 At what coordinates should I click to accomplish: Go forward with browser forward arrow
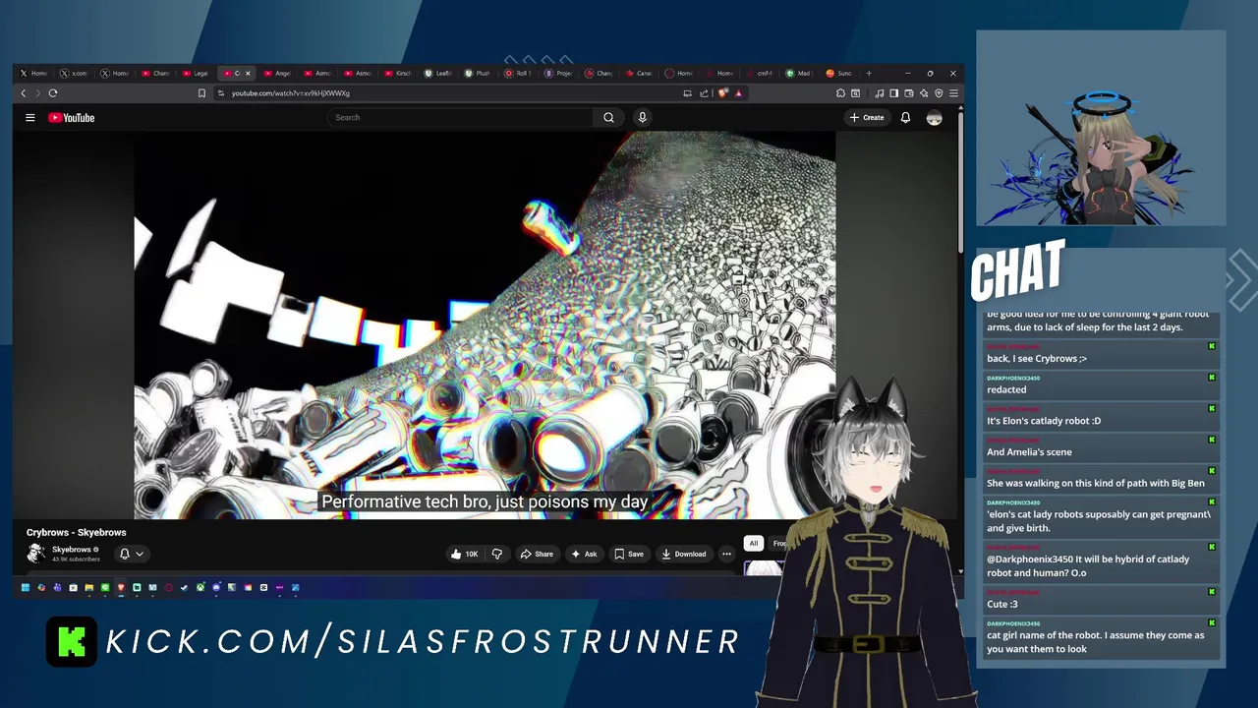38,92
